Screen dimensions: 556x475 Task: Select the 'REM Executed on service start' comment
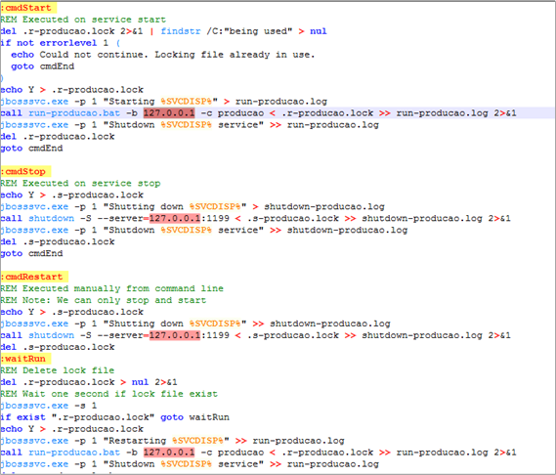(83, 20)
